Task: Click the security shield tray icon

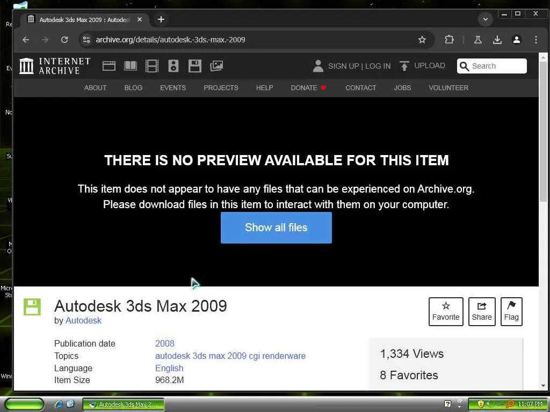Action: 481,404
